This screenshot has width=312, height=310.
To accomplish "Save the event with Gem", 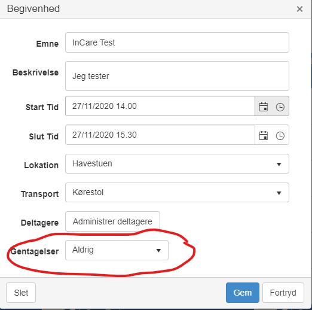I will (243, 293).
